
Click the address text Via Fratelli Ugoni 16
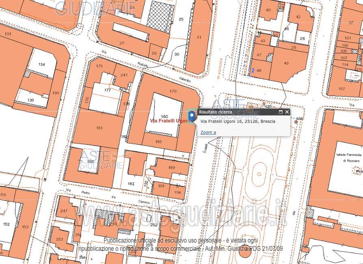pyautogui.click(x=238, y=122)
